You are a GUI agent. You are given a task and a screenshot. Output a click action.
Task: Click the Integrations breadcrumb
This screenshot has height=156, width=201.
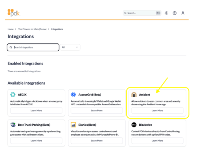(x=57, y=29)
